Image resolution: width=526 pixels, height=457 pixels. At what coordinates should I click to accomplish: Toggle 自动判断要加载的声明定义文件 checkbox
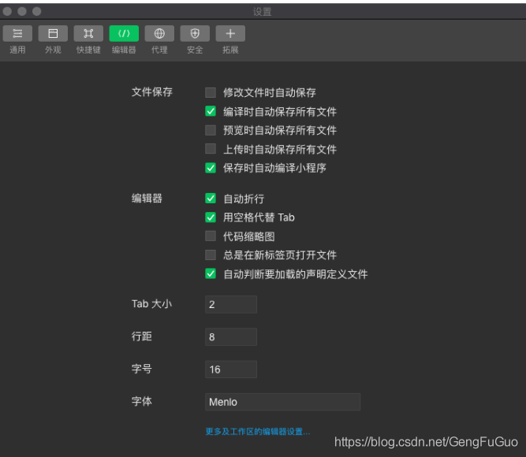[x=211, y=273]
